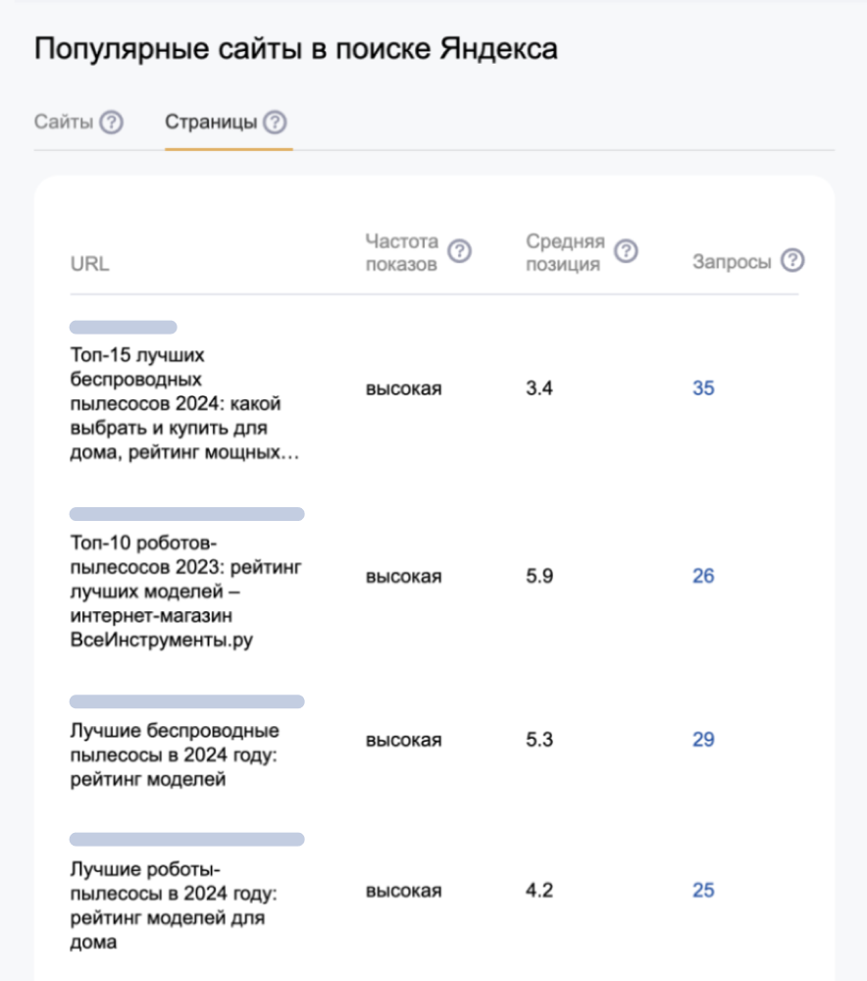The height and width of the screenshot is (981, 867).
Task: Open the 35 queries link
Action: (703, 388)
